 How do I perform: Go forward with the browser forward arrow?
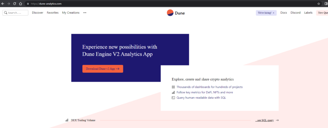tap(9, 4)
